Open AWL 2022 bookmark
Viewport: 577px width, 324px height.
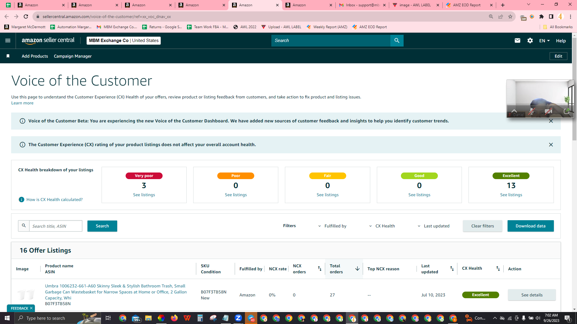tap(245, 27)
